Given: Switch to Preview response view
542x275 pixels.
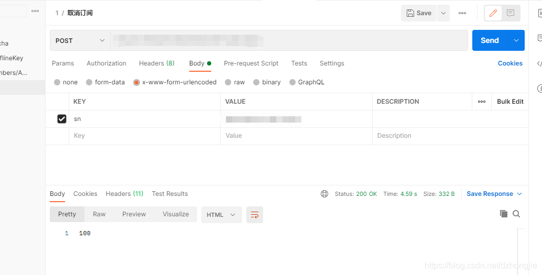Looking at the screenshot, I should 134,214.
